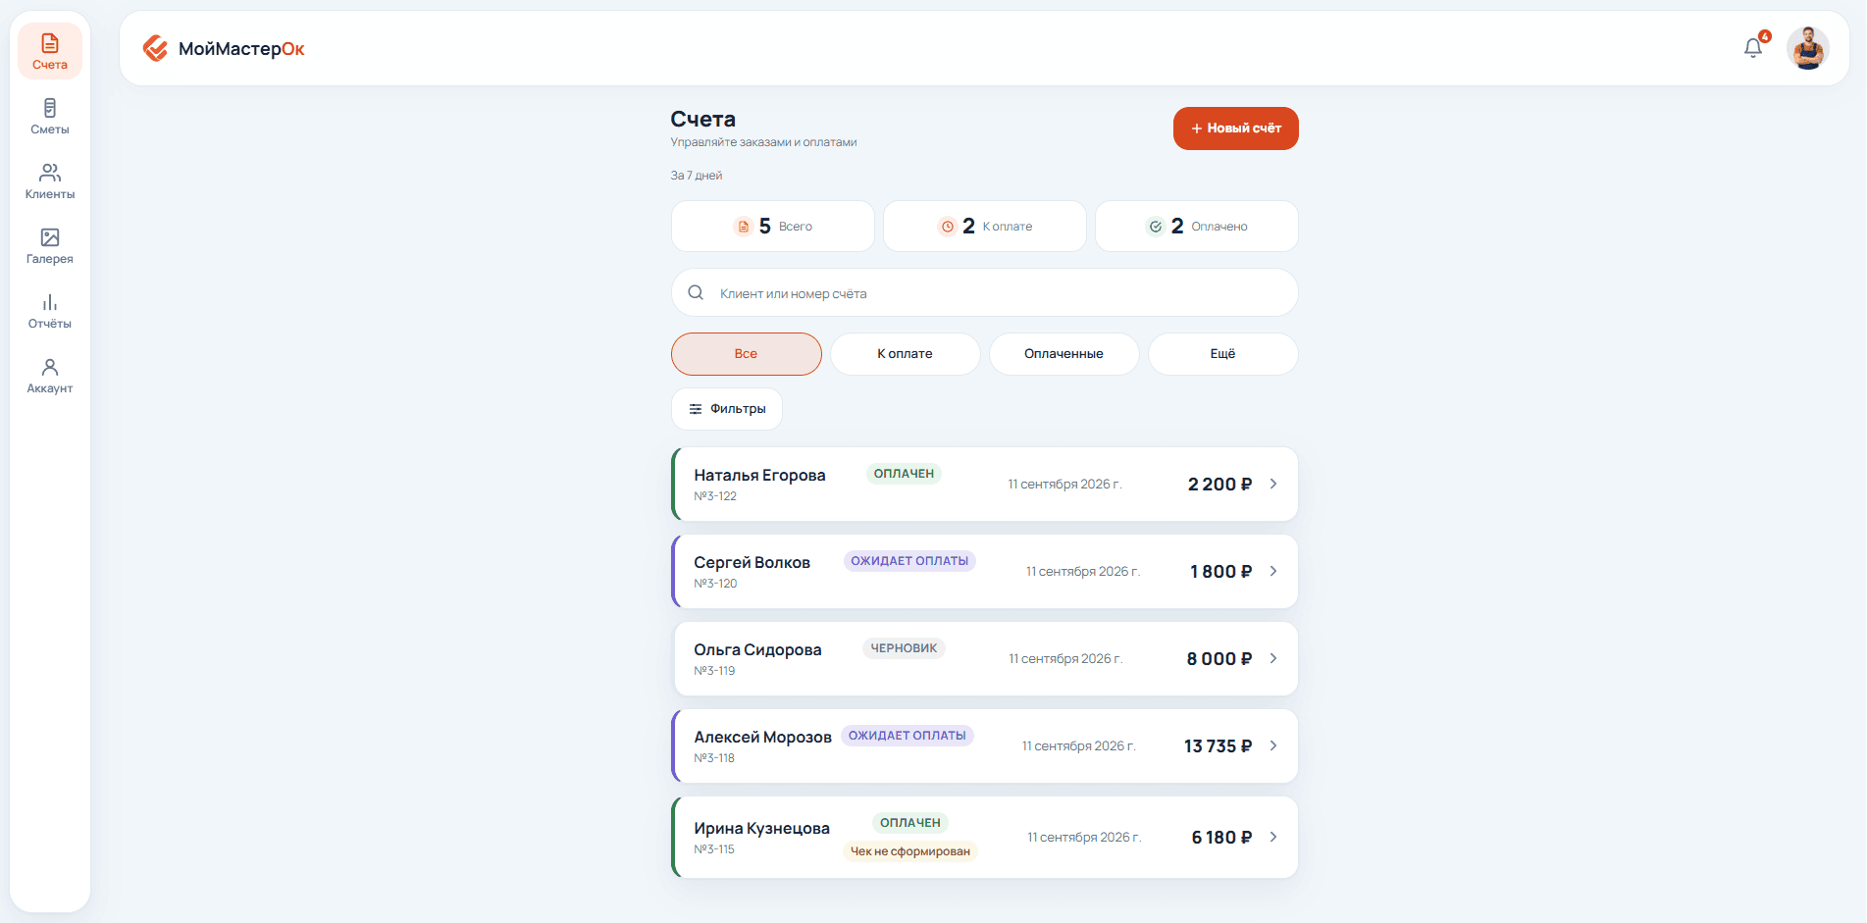Switch to the К оплате tab
1867x923 pixels.
coord(906,354)
